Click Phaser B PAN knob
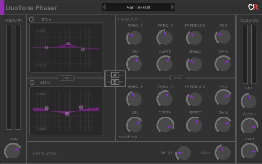This screenshot has height=164, width=262. coord(223,97)
